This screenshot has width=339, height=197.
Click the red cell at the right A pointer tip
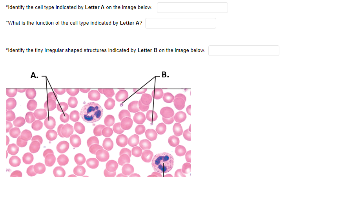pyautogui.click(x=64, y=118)
